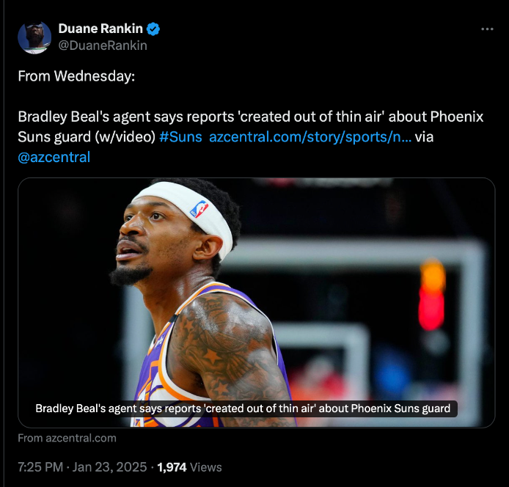Open the three-dot more options menu
Viewport: 509px width, 487px height.
coord(487,29)
